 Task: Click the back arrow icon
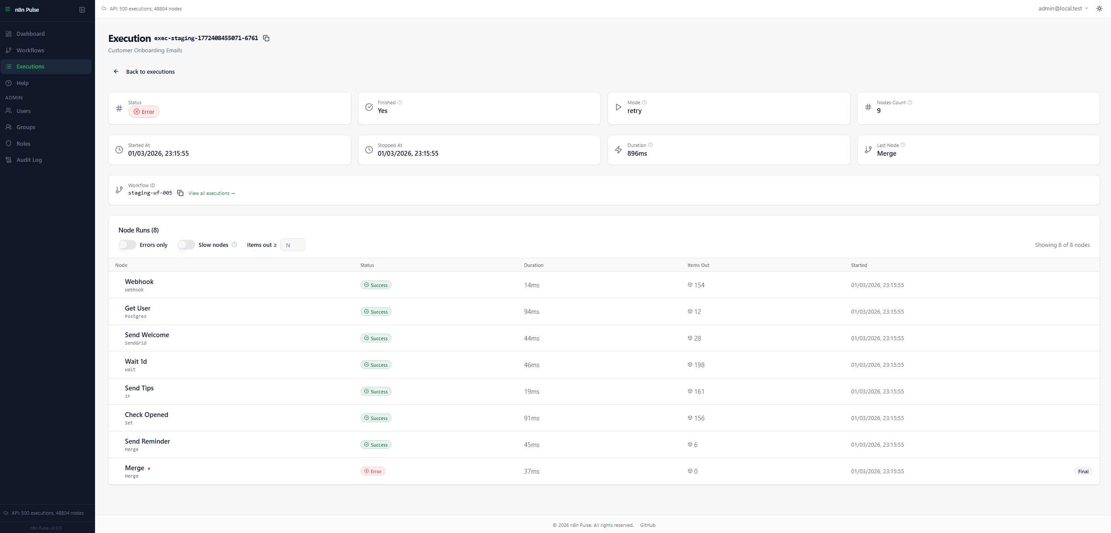(116, 72)
